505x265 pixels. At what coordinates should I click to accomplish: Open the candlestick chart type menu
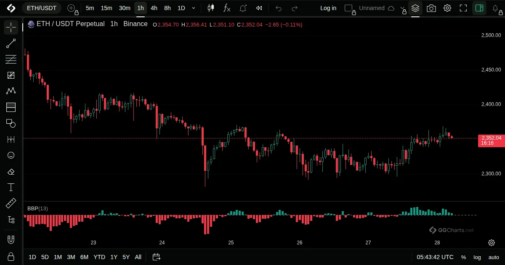pos(211,8)
